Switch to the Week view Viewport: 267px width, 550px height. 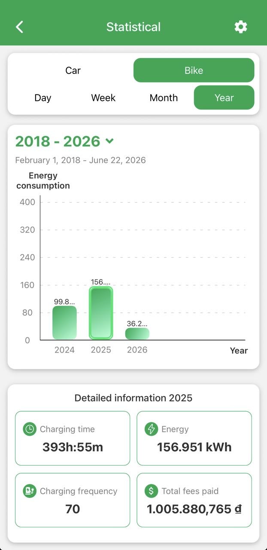click(x=103, y=98)
